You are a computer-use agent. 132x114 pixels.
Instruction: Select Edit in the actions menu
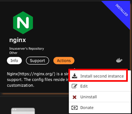point(100,86)
